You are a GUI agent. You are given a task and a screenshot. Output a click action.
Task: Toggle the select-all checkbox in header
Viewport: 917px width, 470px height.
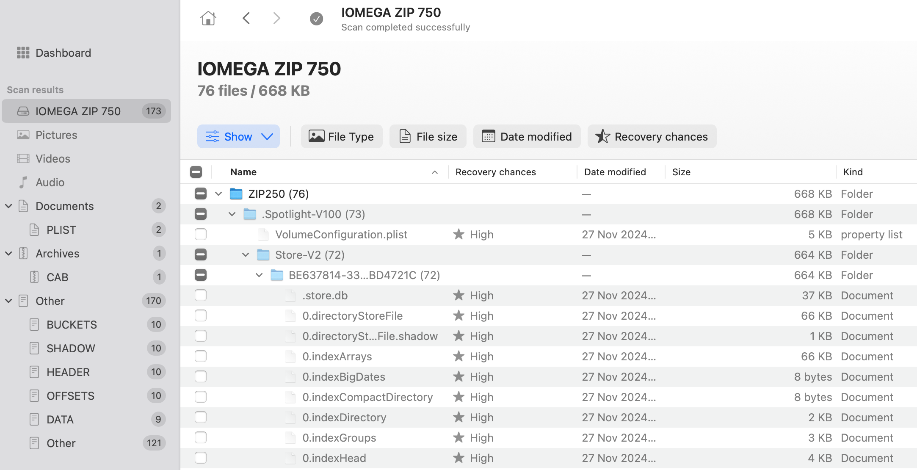(196, 172)
